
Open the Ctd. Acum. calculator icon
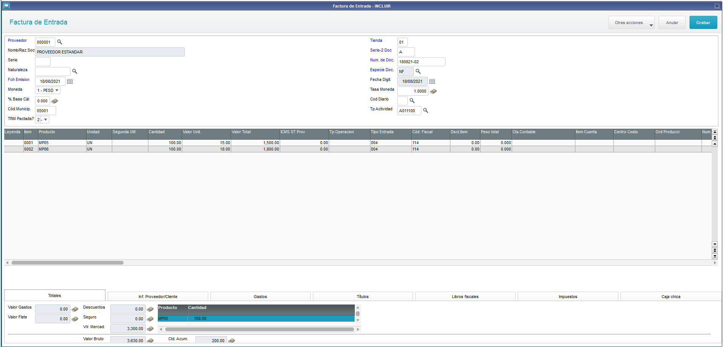pos(232,340)
